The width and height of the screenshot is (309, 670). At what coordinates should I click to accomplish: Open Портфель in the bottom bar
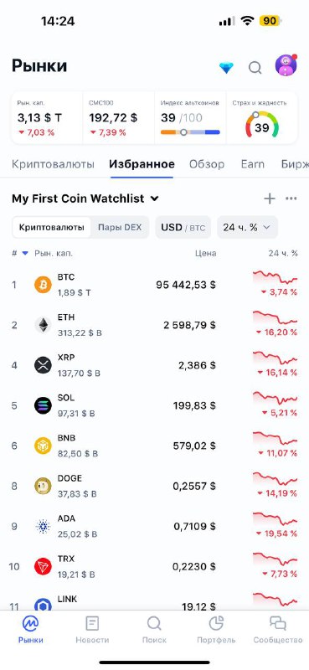[216, 630]
